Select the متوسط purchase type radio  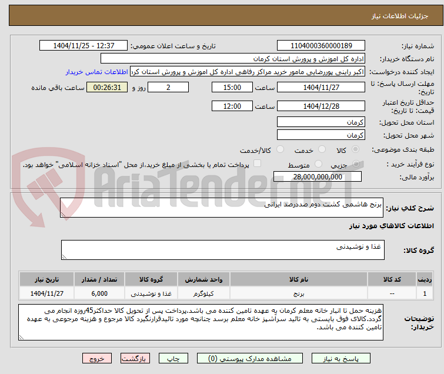(x=319, y=163)
